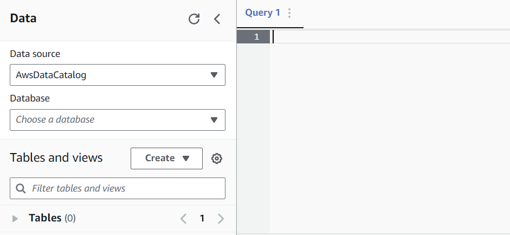Switch to the Query 1 tab
This screenshot has height=235, width=510.
(x=262, y=12)
